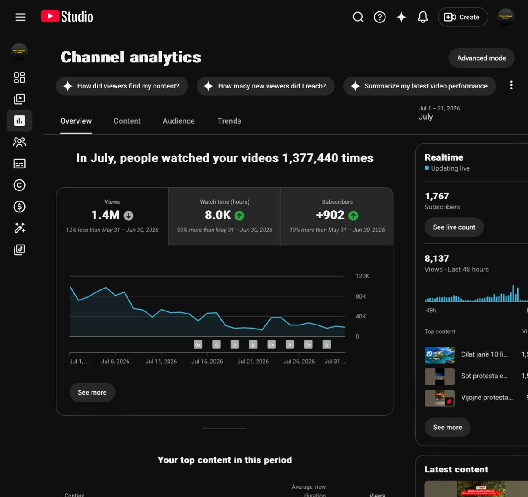Click the YouTube Studio logo

pyautogui.click(x=67, y=17)
